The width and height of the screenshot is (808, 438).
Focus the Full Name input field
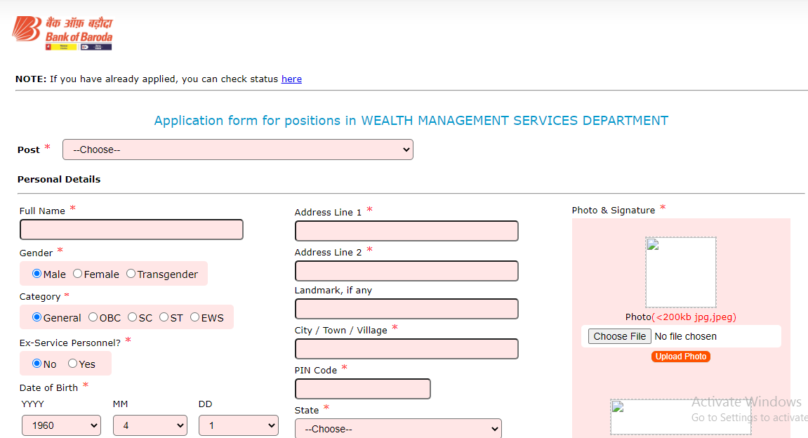click(x=131, y=230)
